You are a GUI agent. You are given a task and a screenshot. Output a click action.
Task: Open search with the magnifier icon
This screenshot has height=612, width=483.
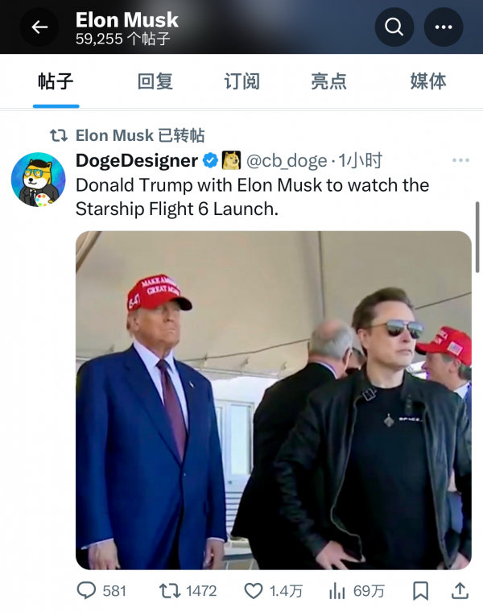[x=394, y=27]
